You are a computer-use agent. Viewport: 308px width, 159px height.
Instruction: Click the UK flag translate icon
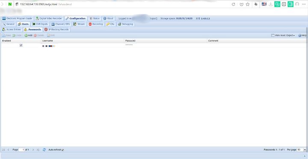tap(264, 4)
